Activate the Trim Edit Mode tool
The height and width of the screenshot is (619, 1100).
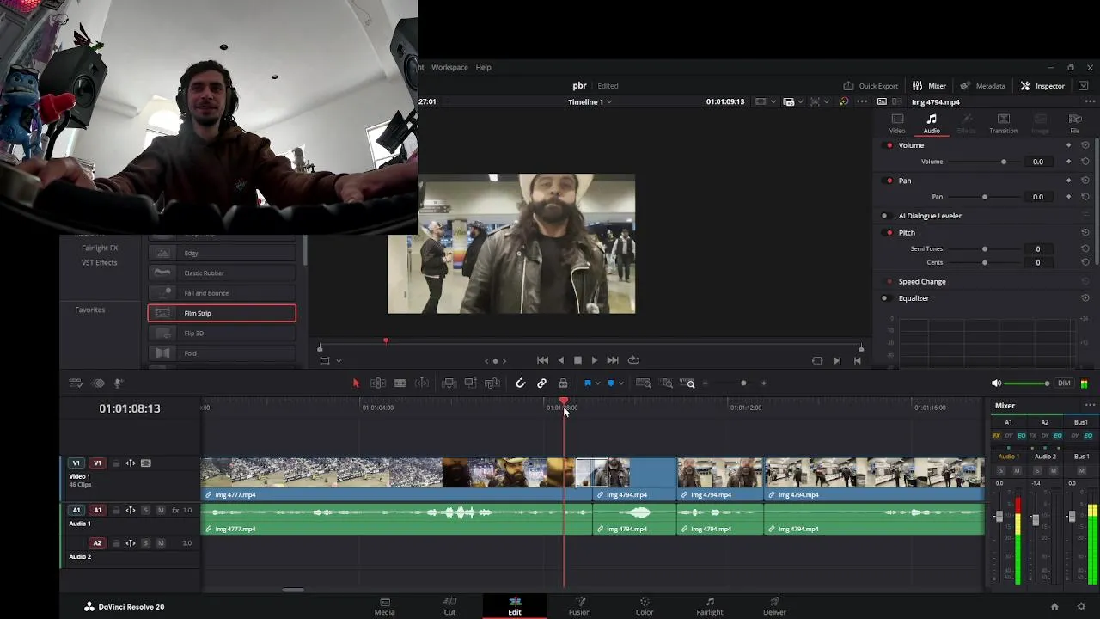click(377, 383)
